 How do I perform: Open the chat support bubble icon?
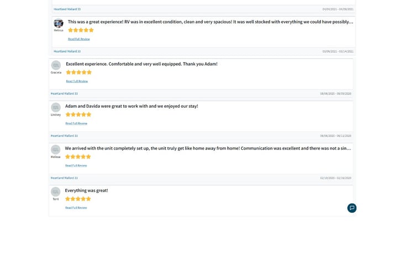[351, 208]
